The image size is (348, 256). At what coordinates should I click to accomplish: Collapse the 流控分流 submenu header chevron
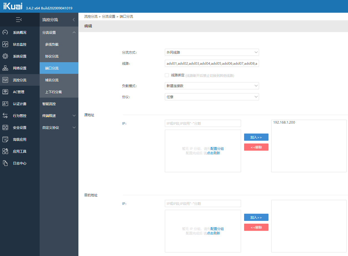[74, 20]
